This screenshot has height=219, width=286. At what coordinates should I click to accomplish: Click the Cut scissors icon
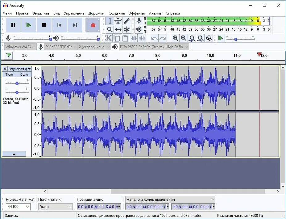click(x=108, y=38)
